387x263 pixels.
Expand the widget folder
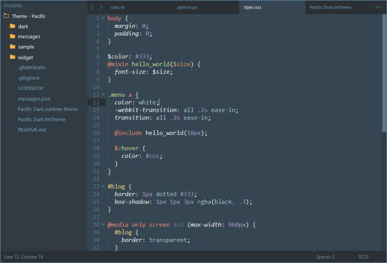point(25,58)
